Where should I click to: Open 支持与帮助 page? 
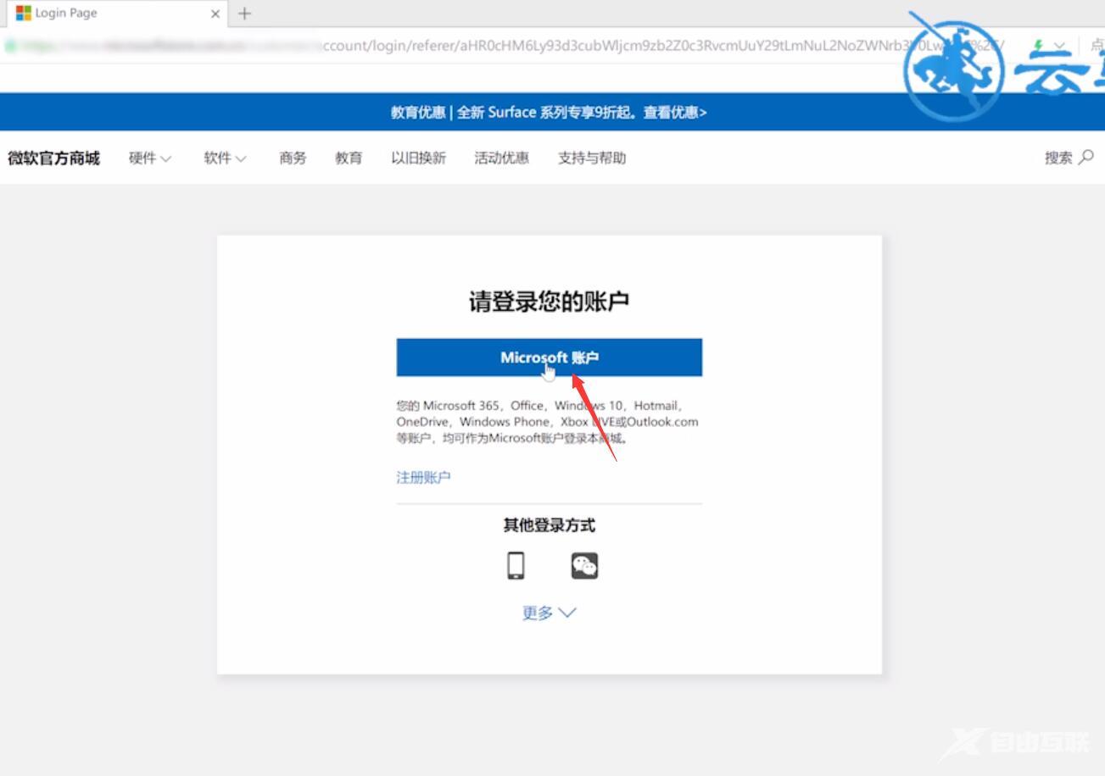coord(592,158)
